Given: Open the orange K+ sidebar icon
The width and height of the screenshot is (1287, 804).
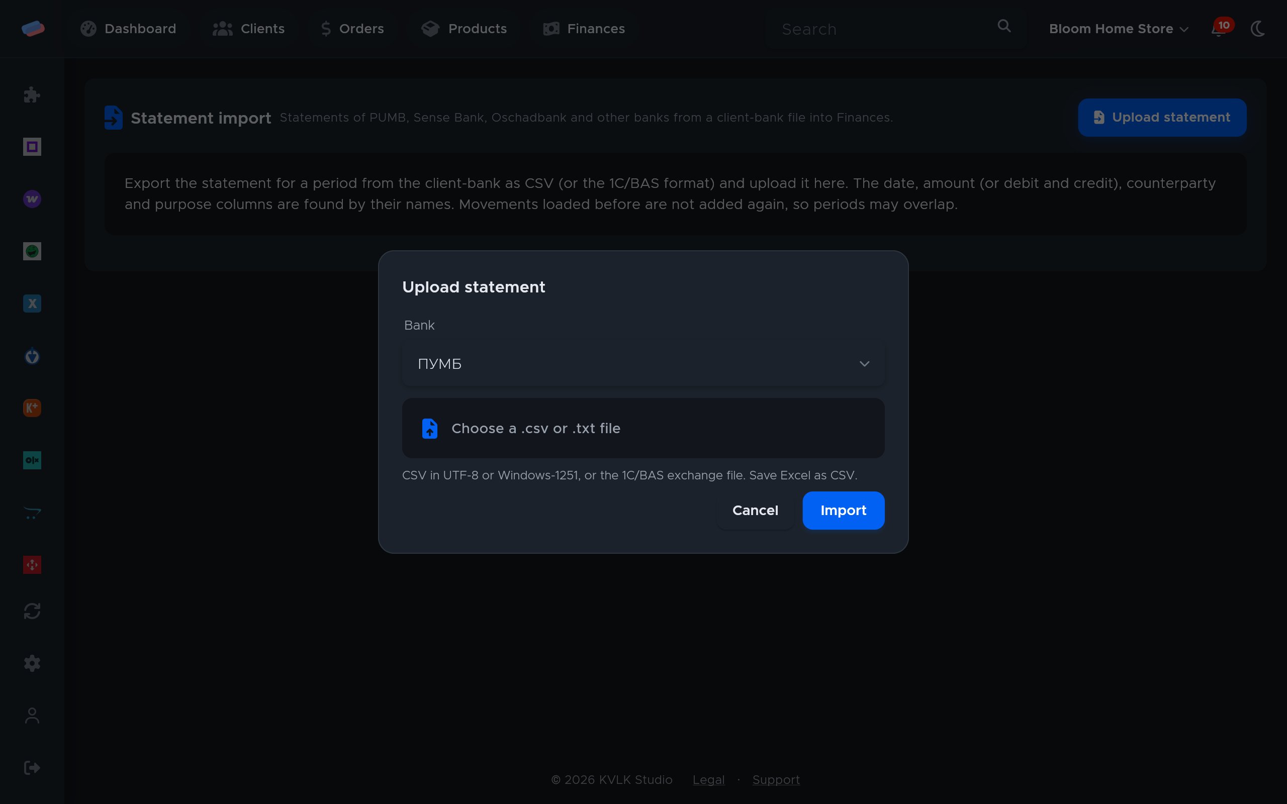Looking at the screenshot, I should [32, 408].
